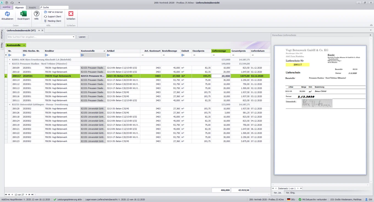Open Hilfe via the question mark icon

coord(36,14)
